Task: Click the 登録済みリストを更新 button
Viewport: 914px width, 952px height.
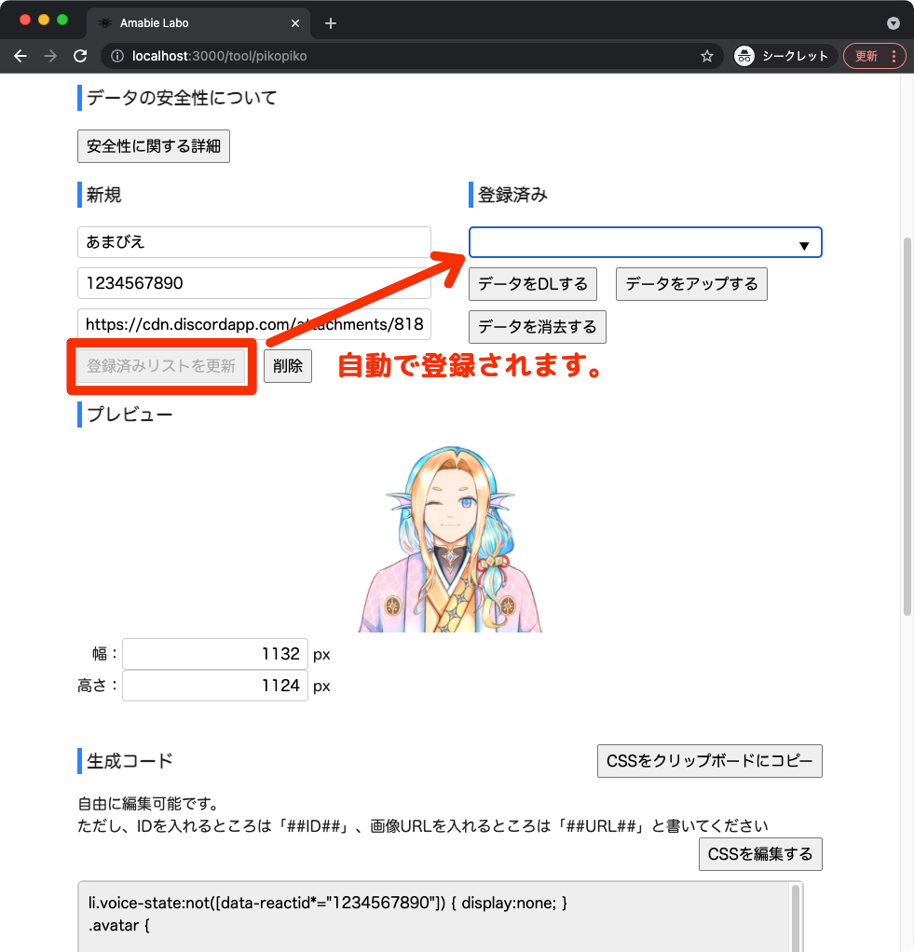Action: point(161,366)
